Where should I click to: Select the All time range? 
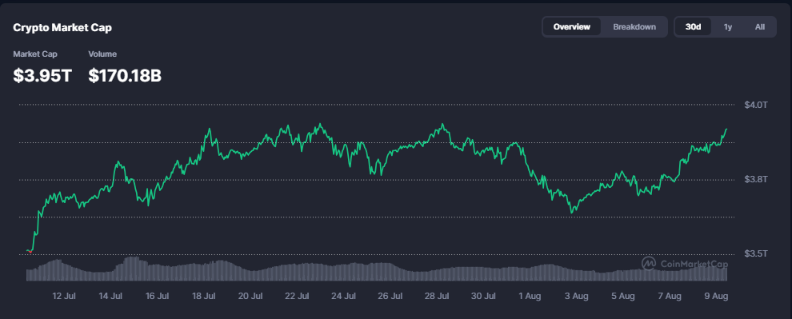tap(760, 26)
